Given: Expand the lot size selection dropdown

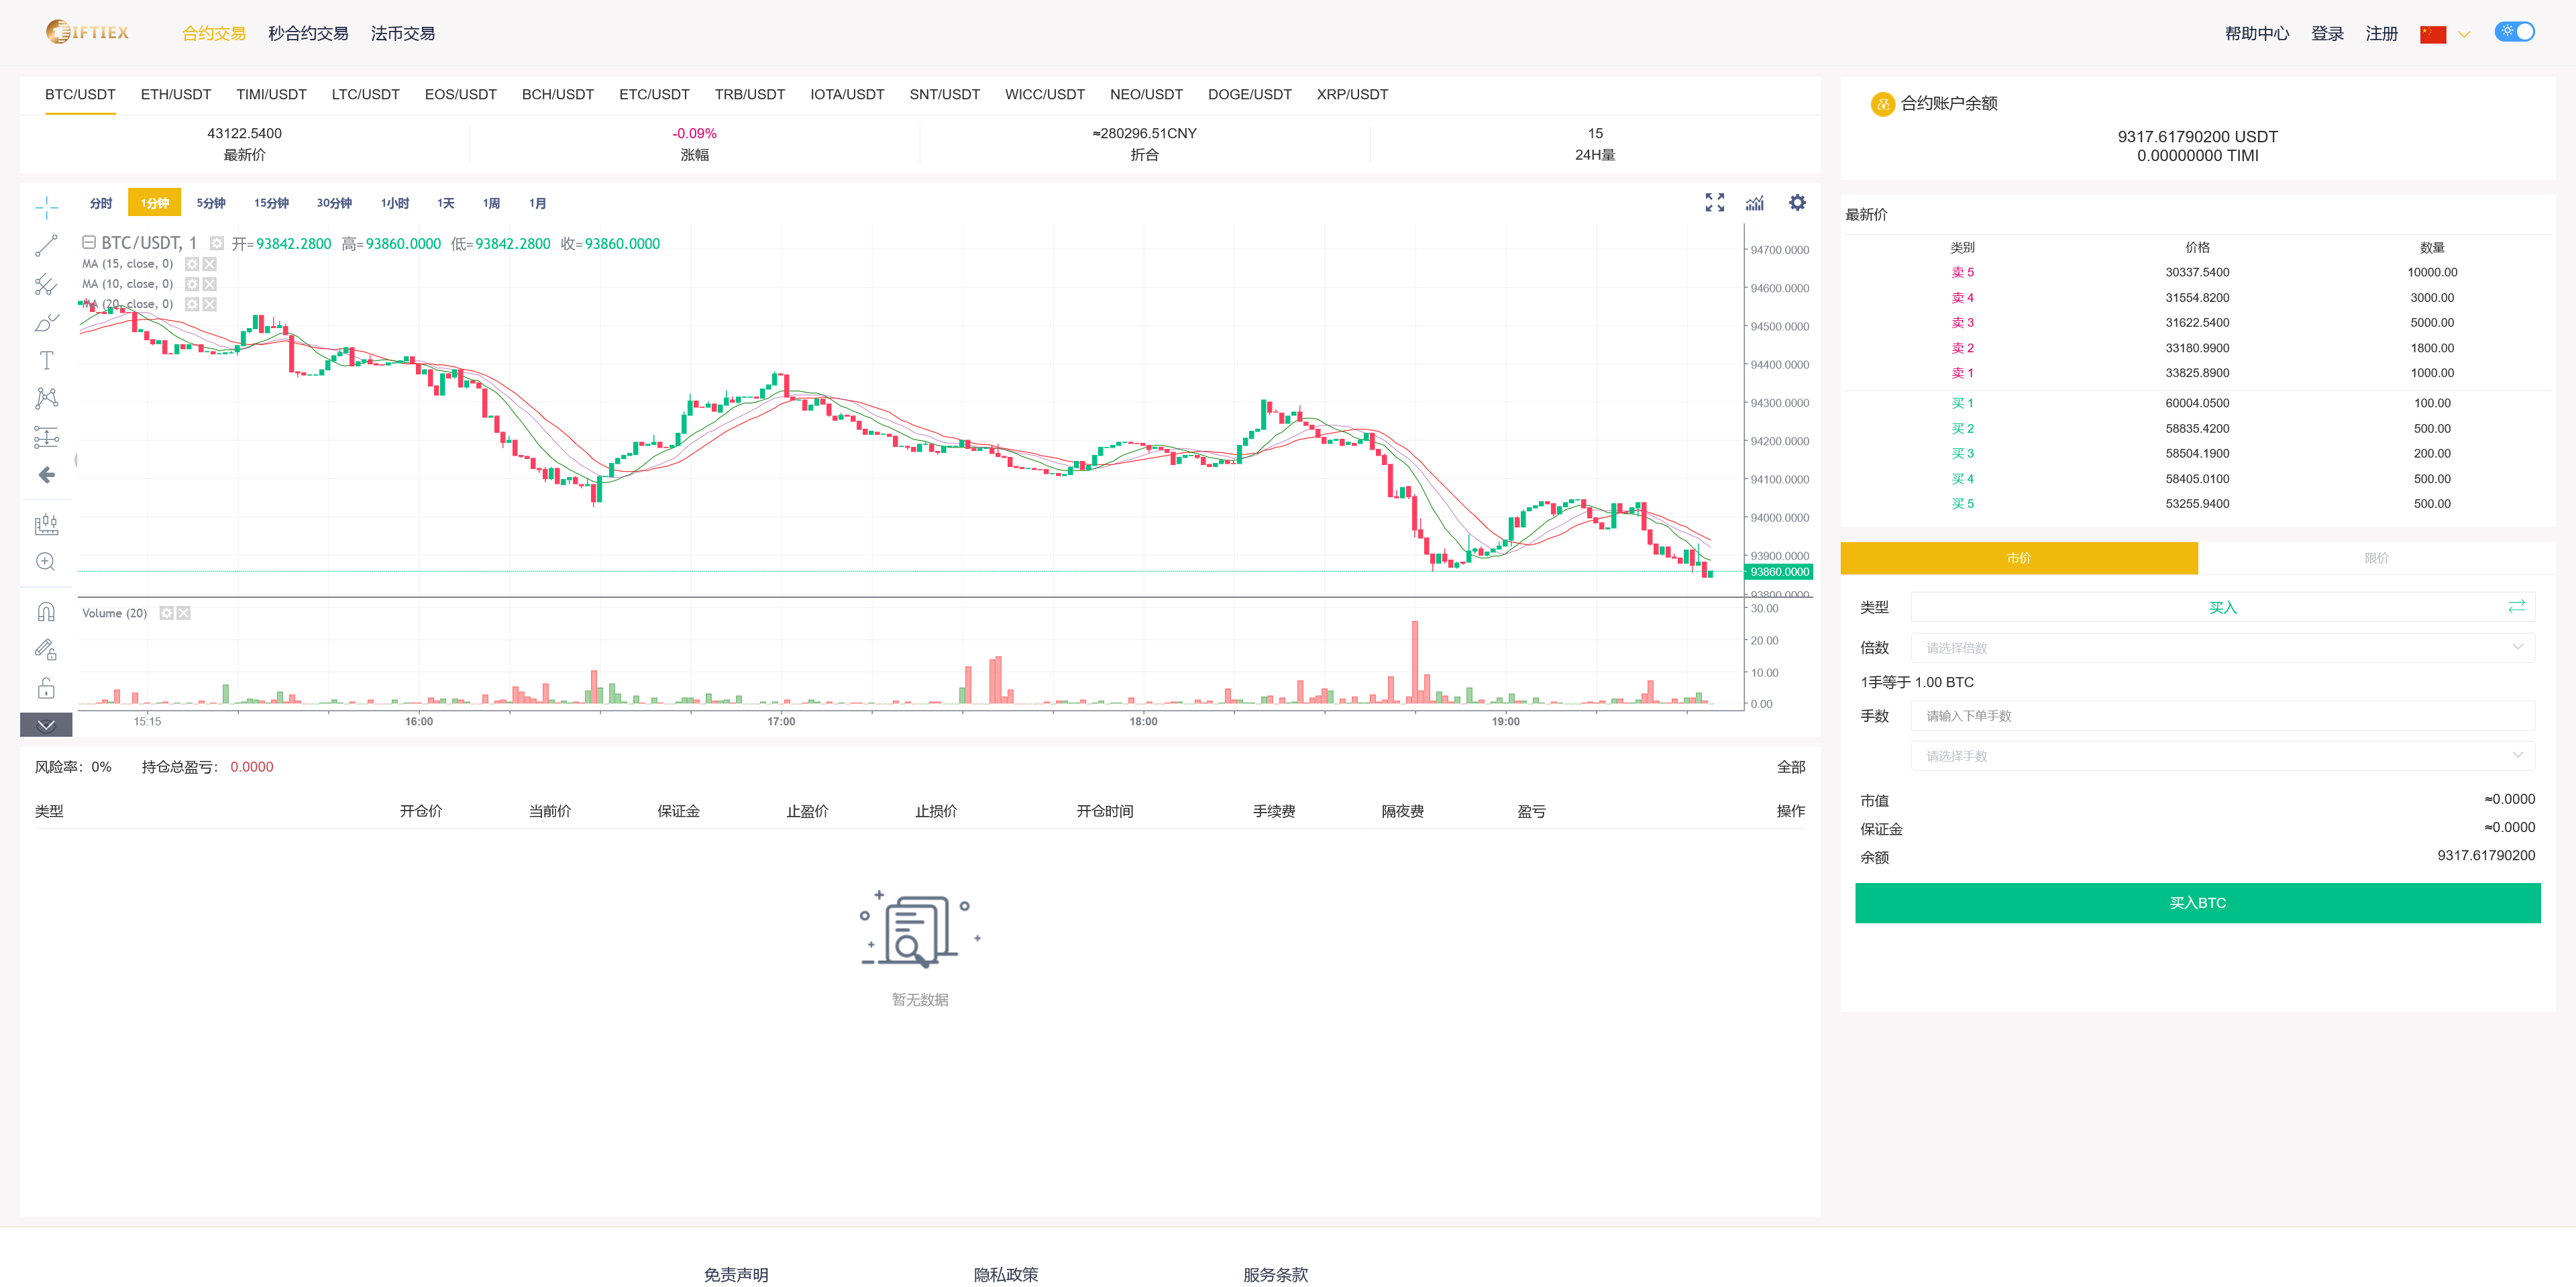Looking at the screenshot, I should point(2221,756).
